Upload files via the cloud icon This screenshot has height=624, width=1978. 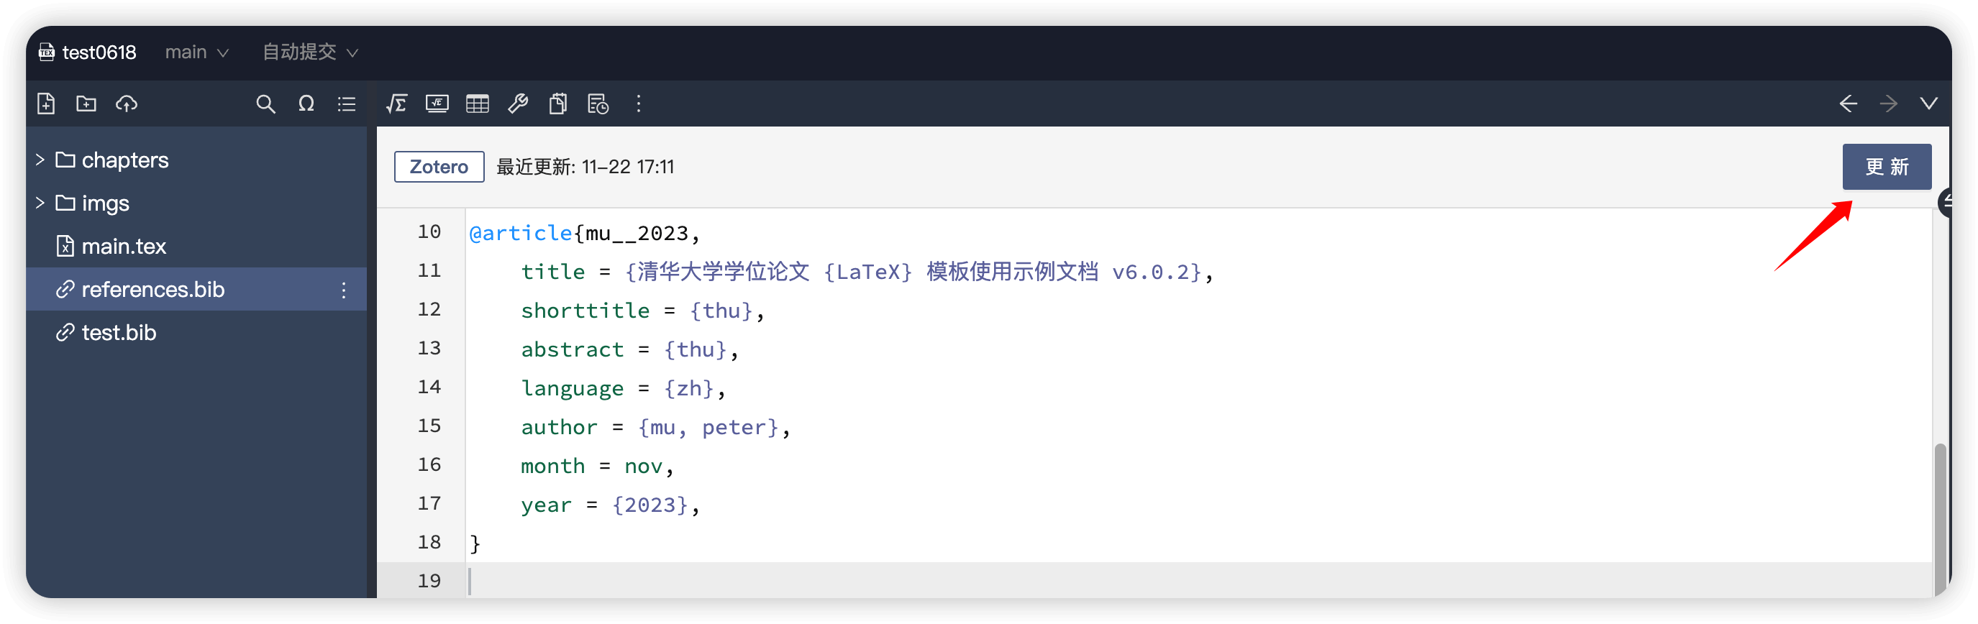coord(126,104)
